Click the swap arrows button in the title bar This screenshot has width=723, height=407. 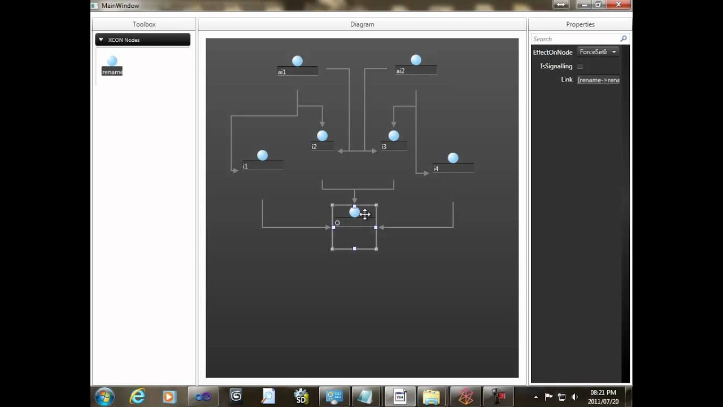(x=560, y=5)
